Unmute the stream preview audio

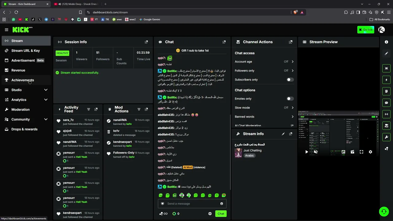point(315,152)
